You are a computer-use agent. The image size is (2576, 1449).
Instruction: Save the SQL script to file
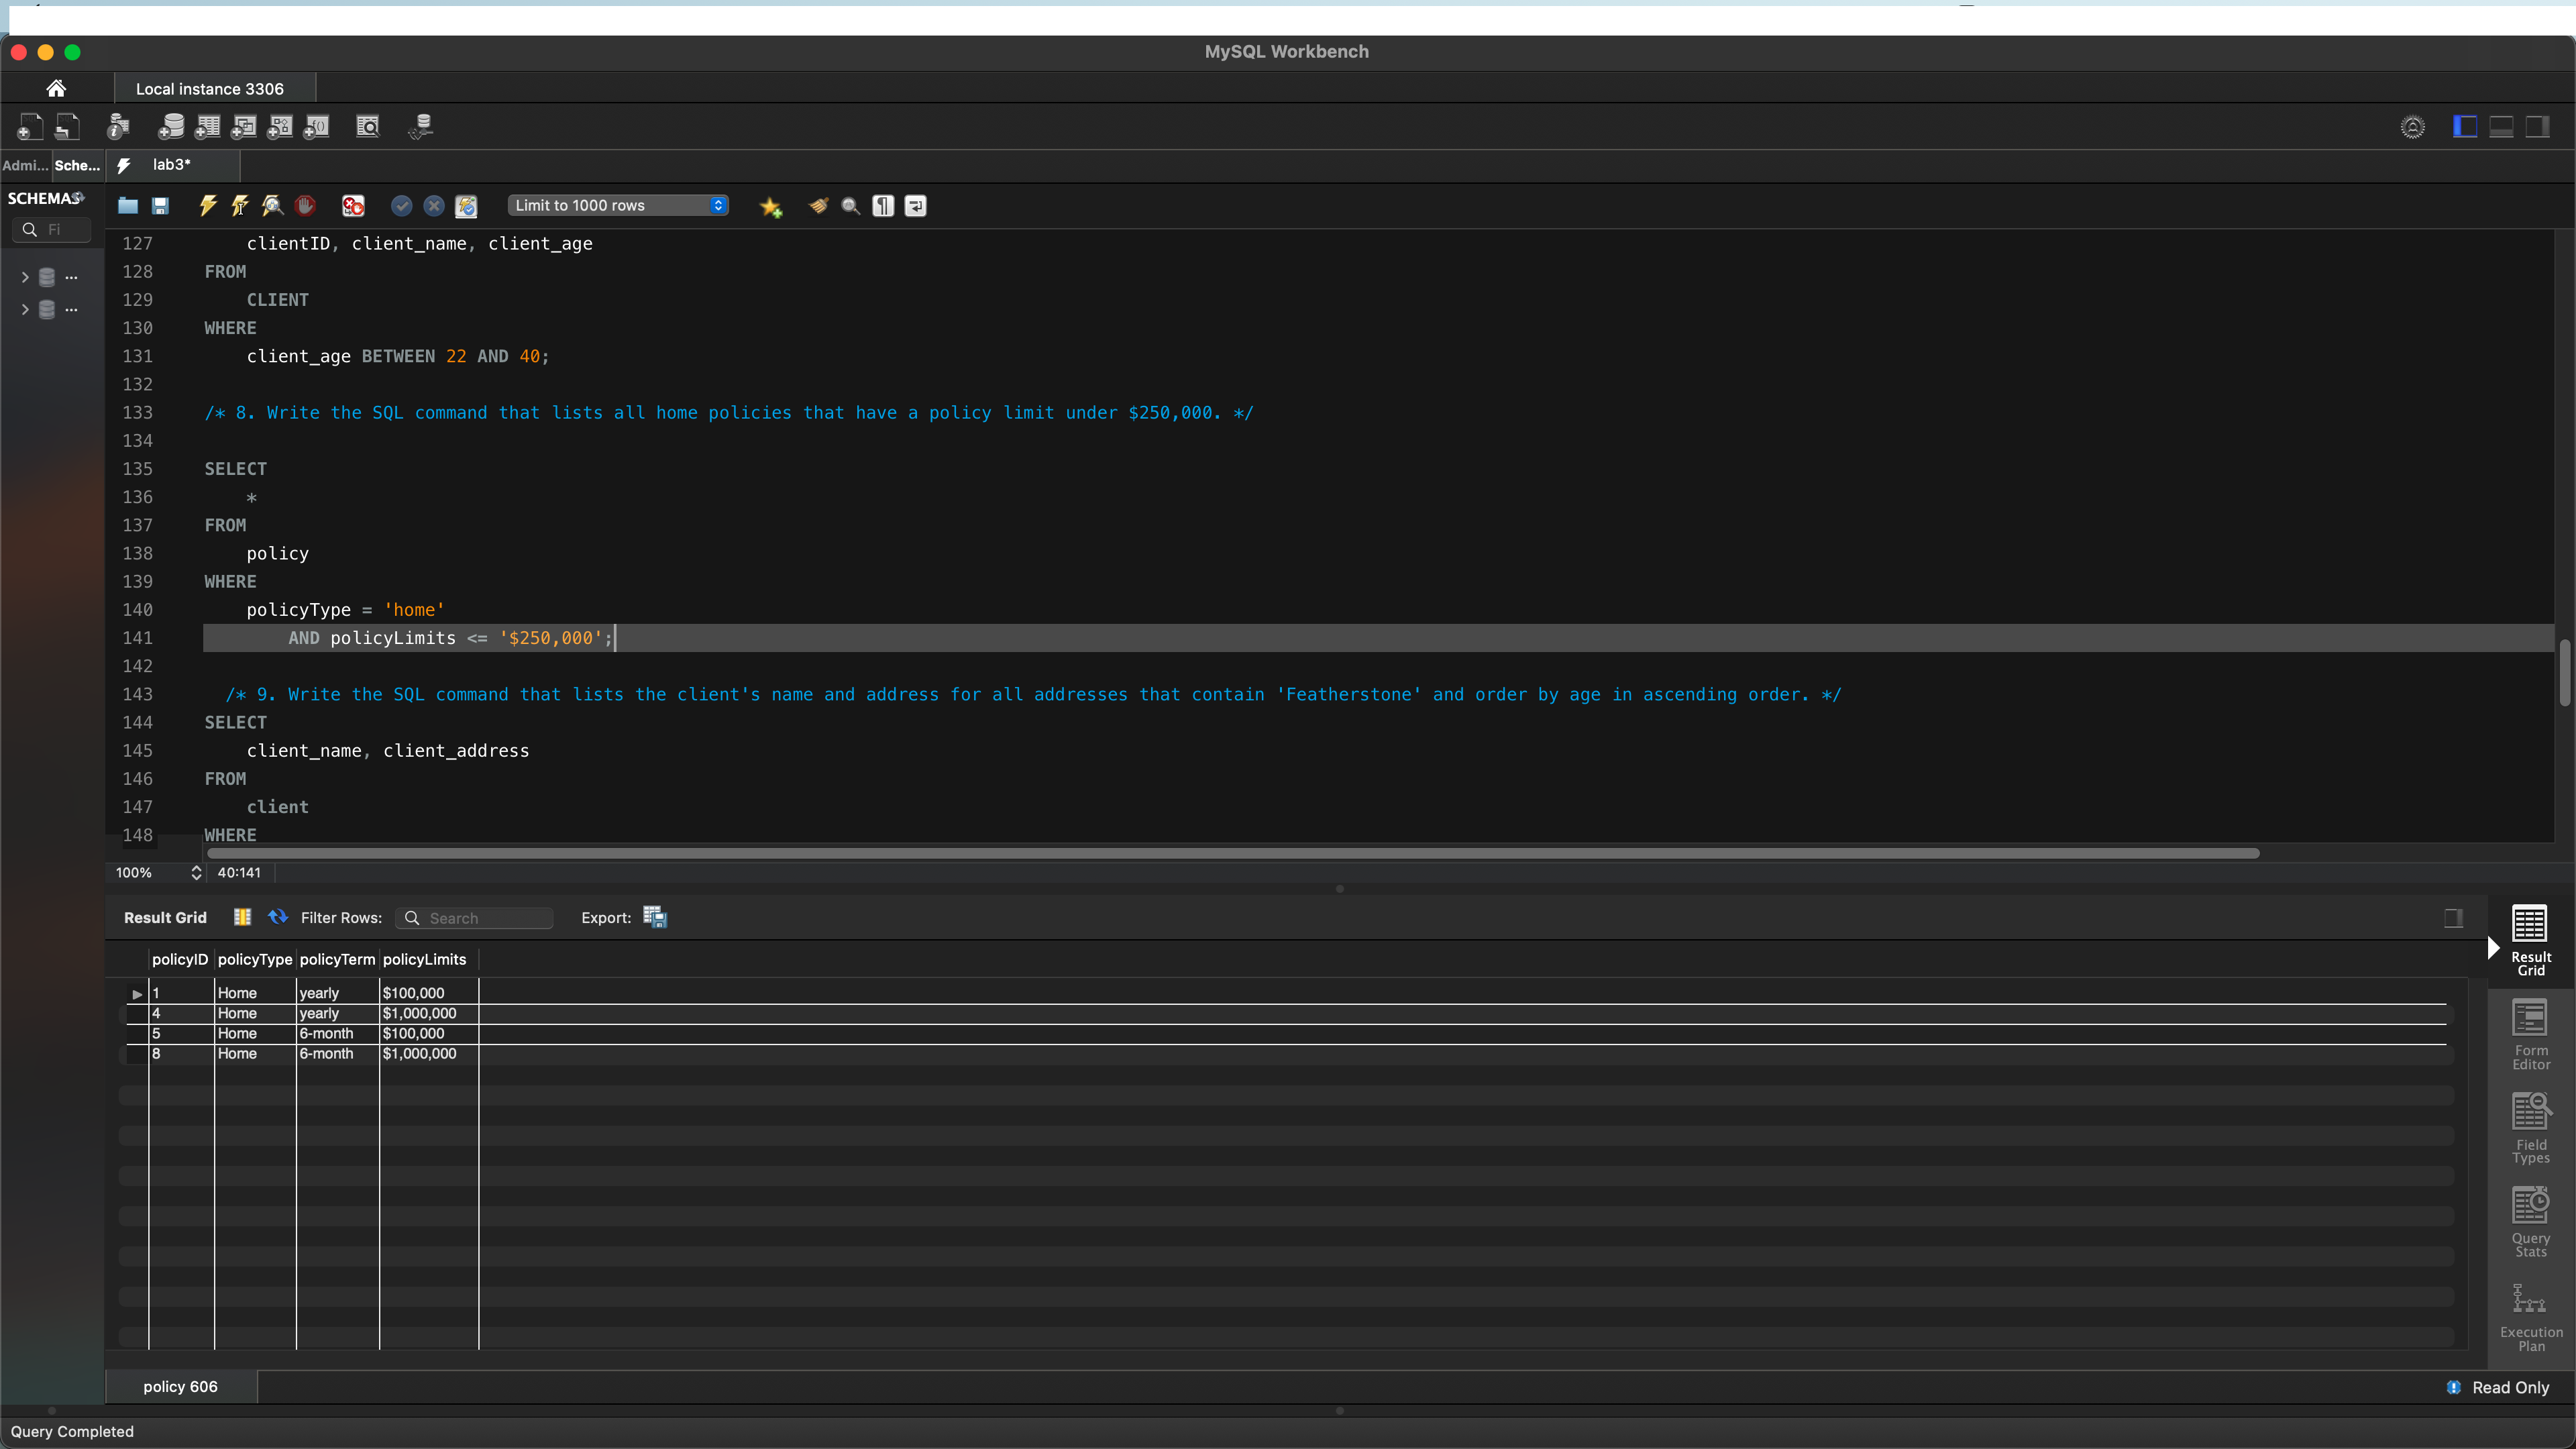point(160,206)
